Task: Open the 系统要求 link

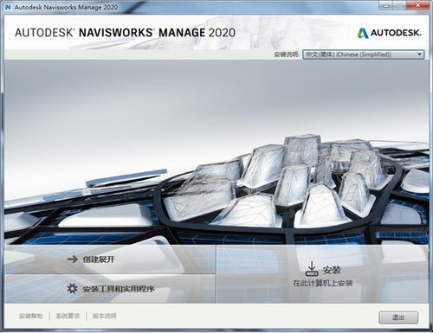Action: (68, 316)
